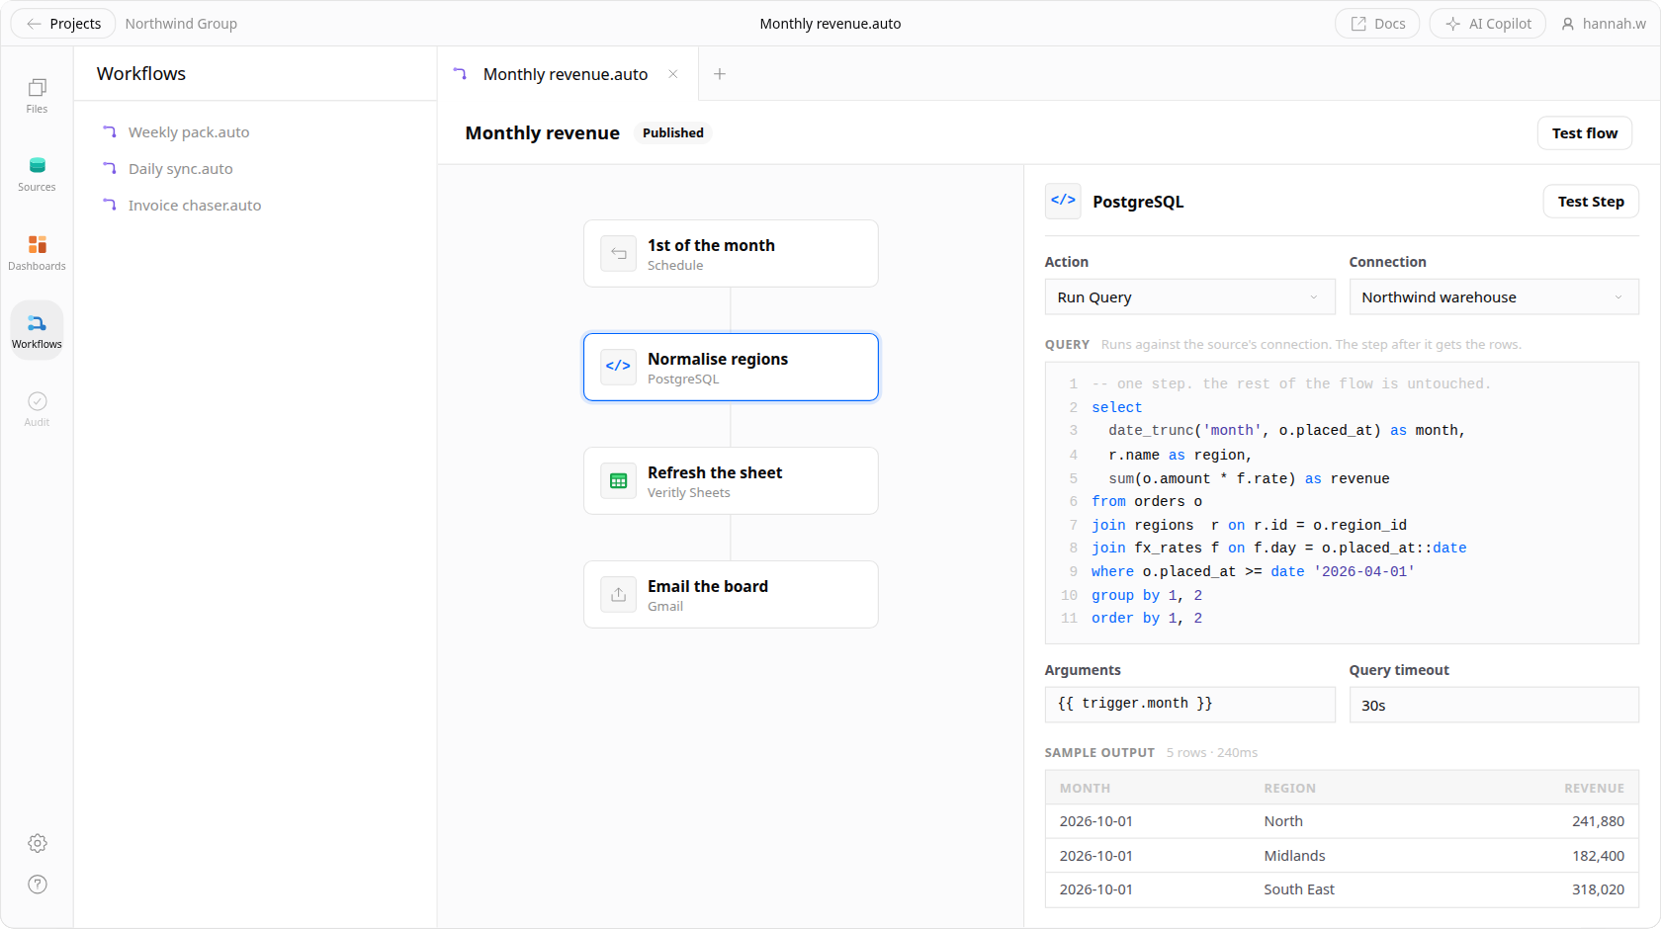The image size is (1661, 929).
Task: Click the South East region cell
Action: tap(1299, 889)
